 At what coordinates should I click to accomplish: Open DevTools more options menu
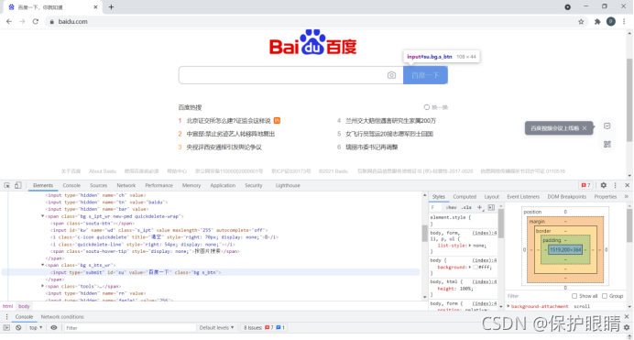tap(616, 185)
